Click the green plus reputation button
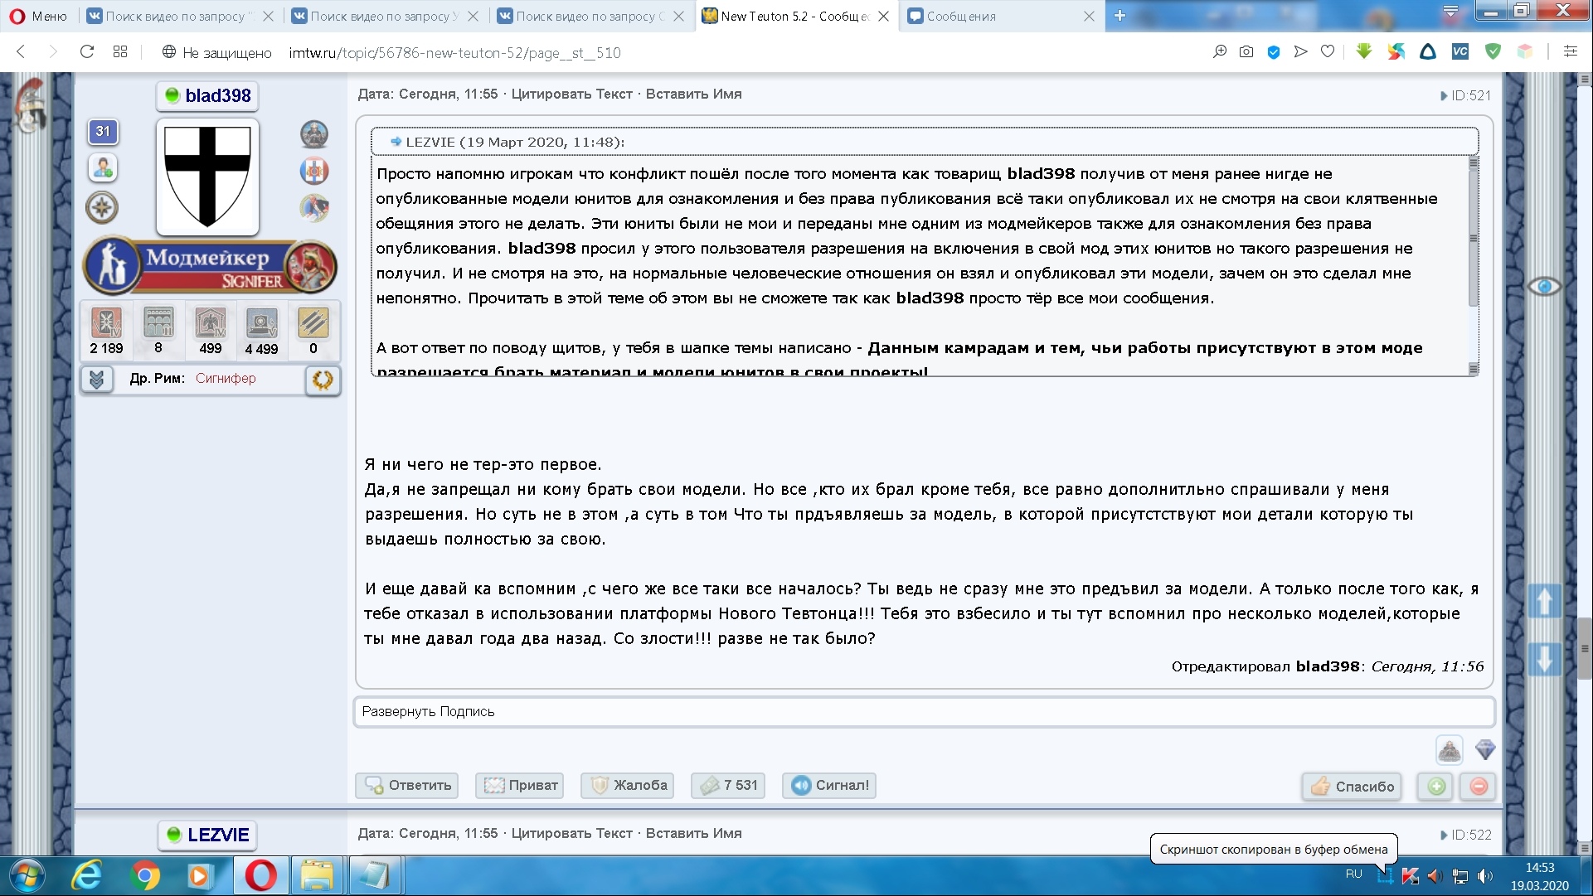 1437,786
